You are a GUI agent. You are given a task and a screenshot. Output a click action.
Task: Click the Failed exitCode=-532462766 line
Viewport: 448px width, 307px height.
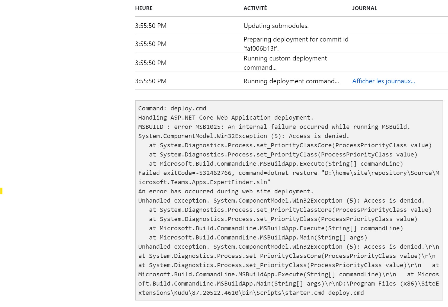click(x=287, y=173)
